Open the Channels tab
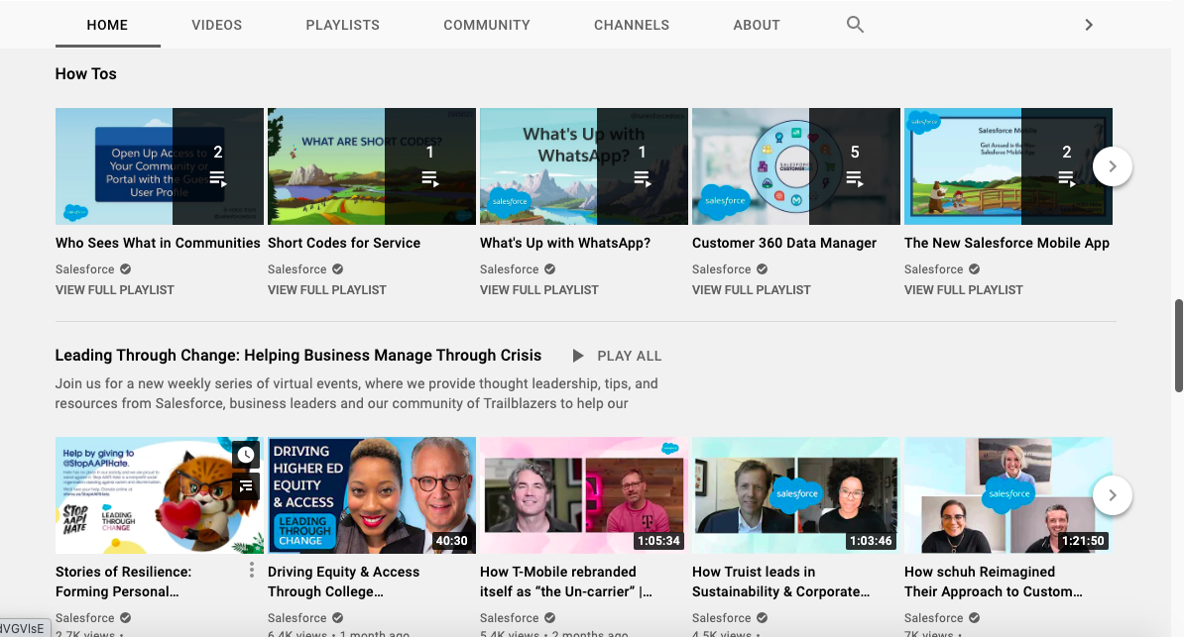 (x=632, y=25)
